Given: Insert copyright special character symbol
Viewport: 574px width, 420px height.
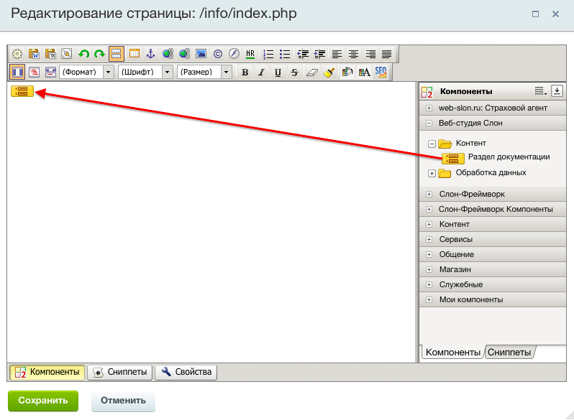Looking at the screenshot, I should point(218,54).
